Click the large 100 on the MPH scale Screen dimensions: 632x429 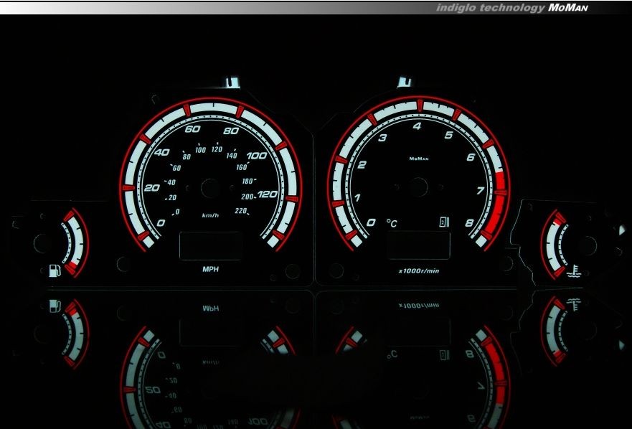coord(257,156)
